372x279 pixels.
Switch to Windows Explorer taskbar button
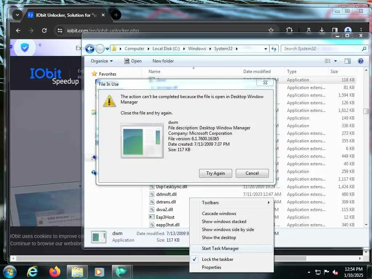[x=77, y=272]
